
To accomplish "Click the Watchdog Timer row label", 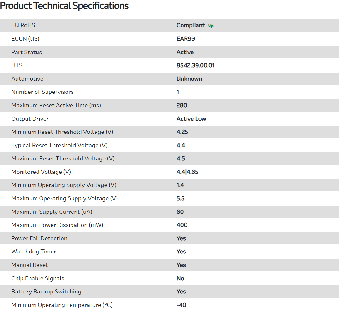I will point(34,252).
